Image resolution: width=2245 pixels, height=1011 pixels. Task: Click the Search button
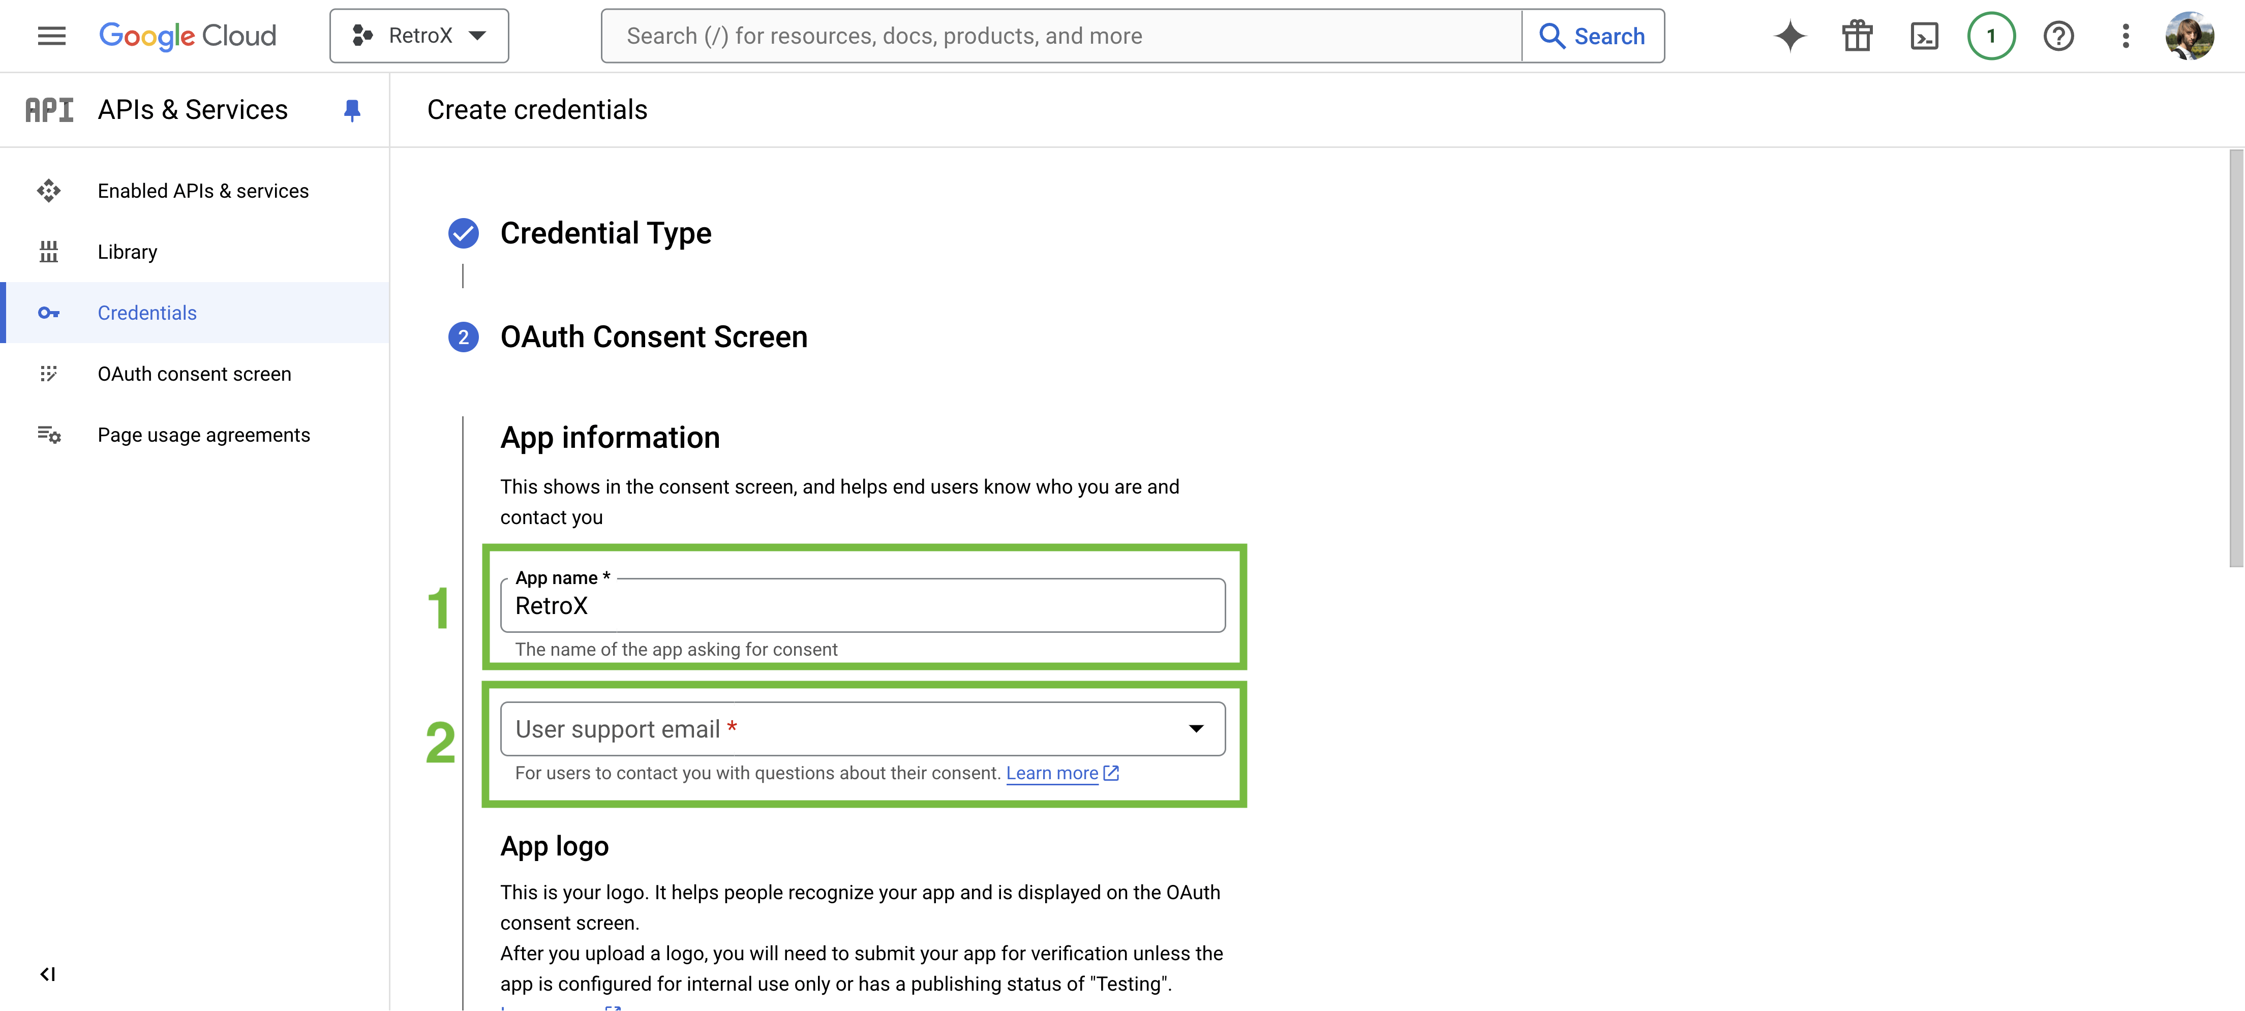pyautogui.click(x=1593, y=36)
